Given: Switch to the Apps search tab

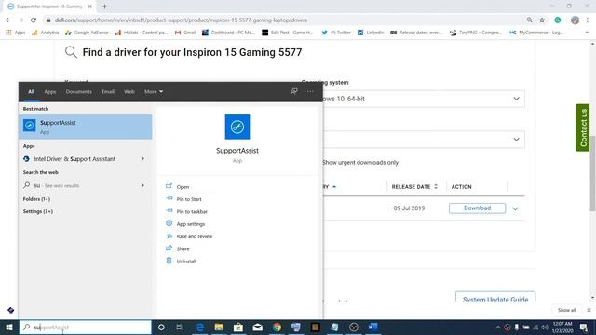Looking at the screenshot, I should (49, 91).
